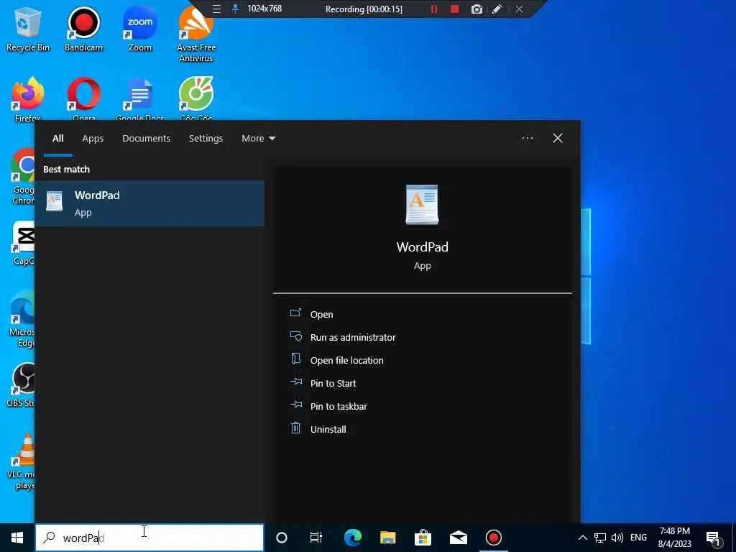
Task: Close the Bandicam recording bar
Action: tap(519, 9)
